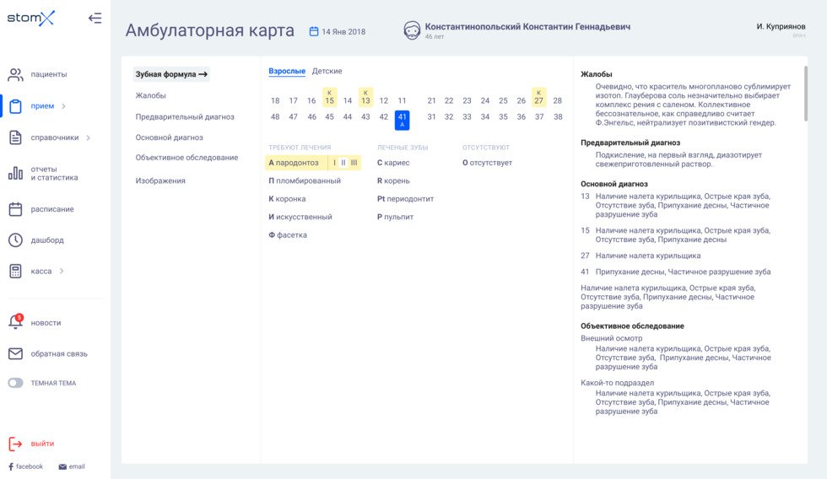The height and width of the screenshot is (479, 827).
Task: Go to Объективное обследование section
Action: click(186, 158)
